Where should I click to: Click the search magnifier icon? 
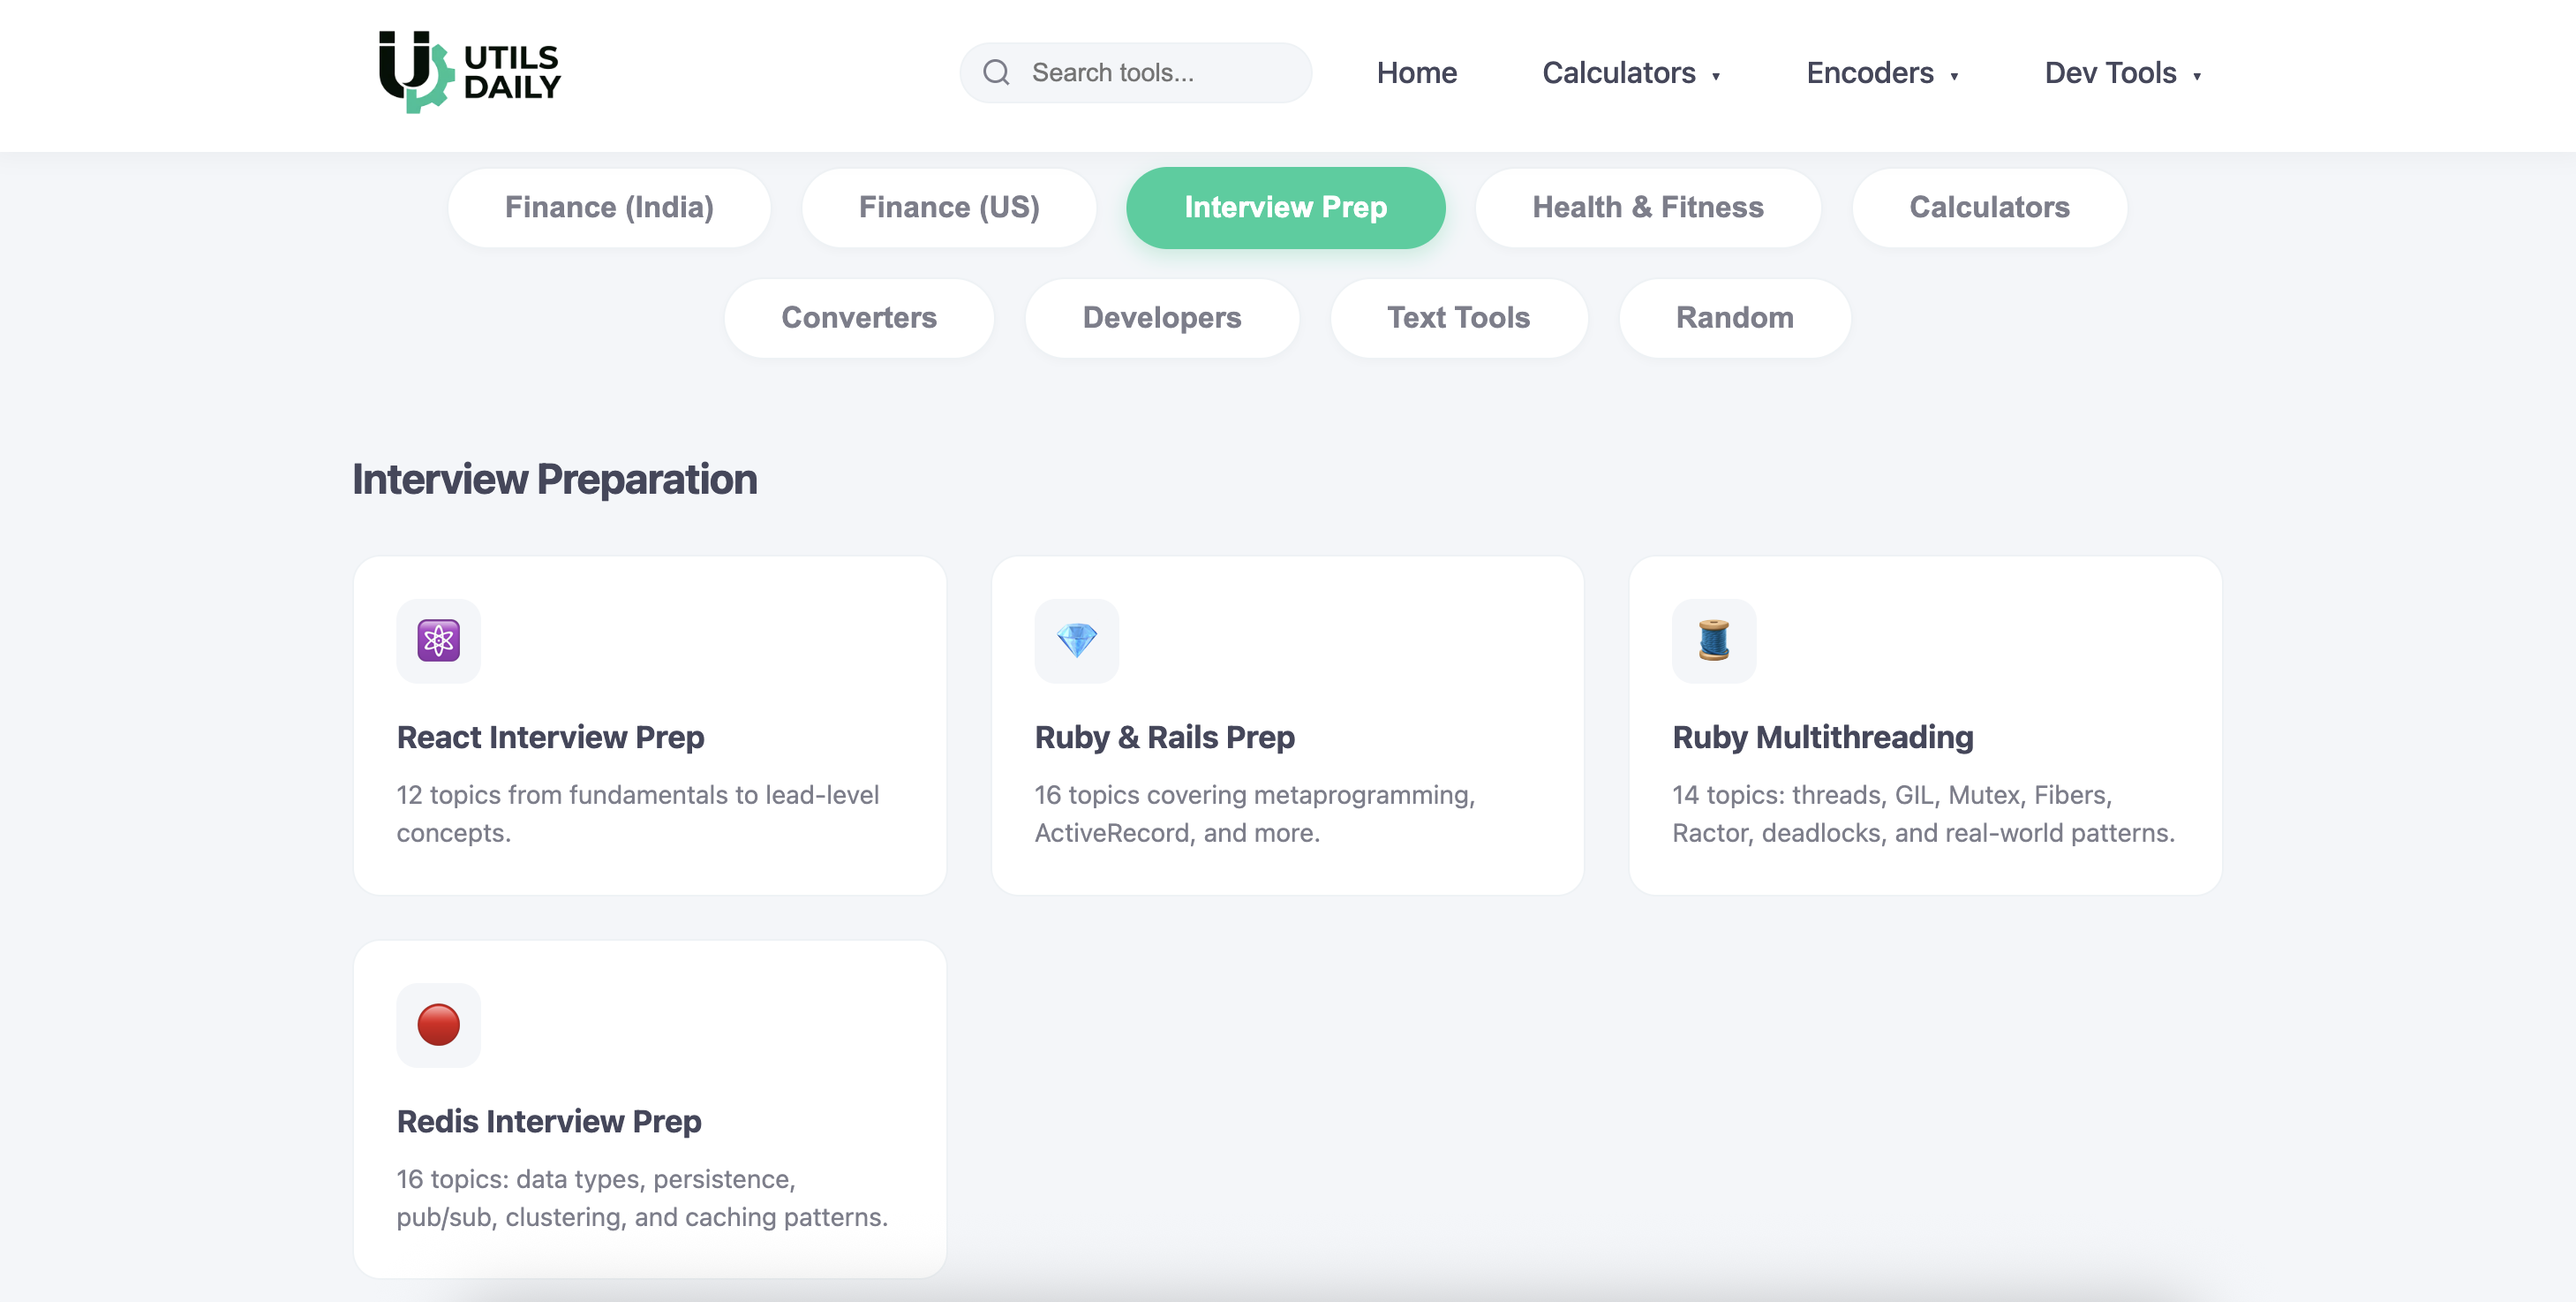(996, 72)
